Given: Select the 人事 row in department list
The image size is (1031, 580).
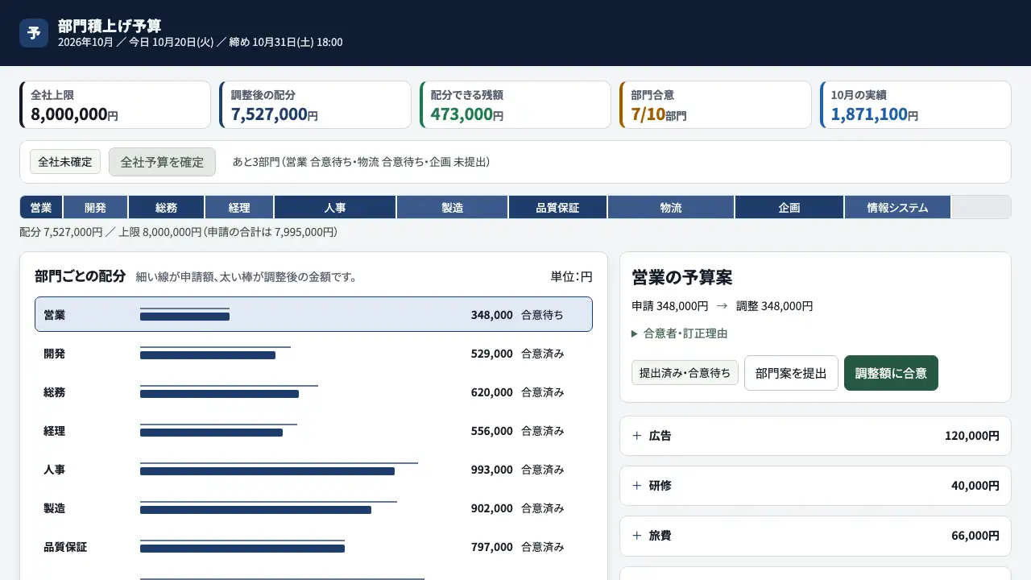Looking at the screenshot, I should tap(313, 469).
